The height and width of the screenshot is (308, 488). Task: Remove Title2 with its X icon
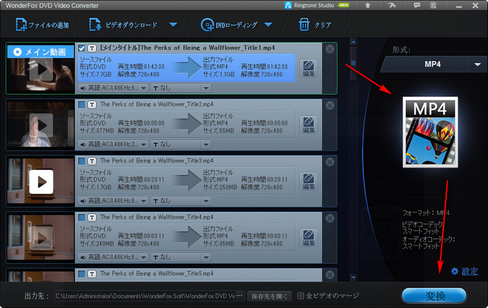(x=330, y=105)
